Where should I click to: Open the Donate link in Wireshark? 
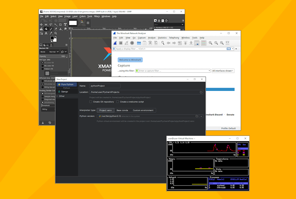point(230,115)
